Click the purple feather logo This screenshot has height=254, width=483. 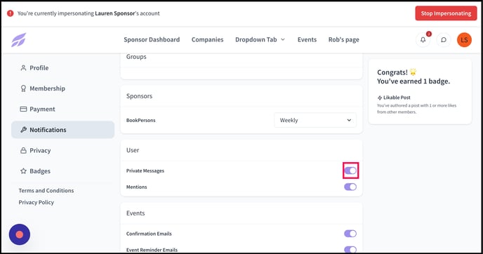19,40
